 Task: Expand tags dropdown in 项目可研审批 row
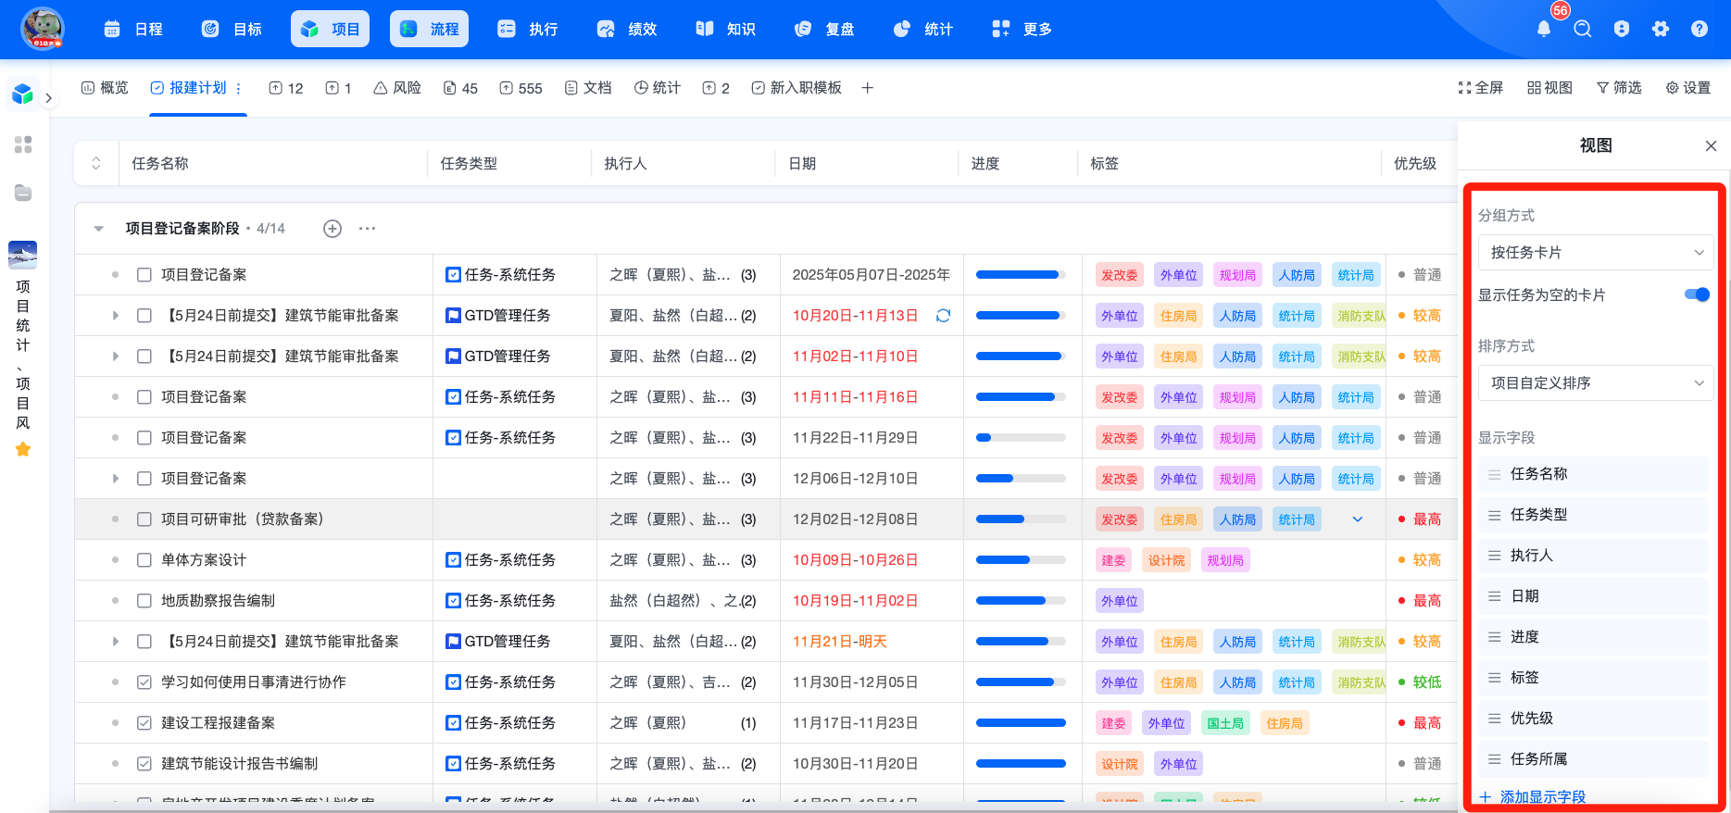point(1358,519)
